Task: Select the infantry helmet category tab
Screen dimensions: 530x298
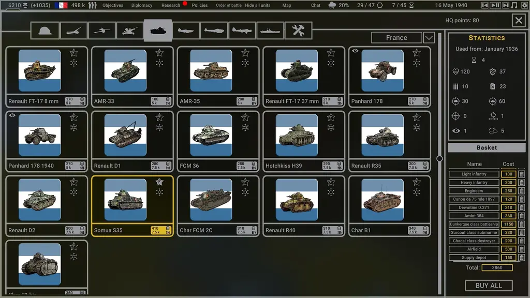Action: pos(45,31)
